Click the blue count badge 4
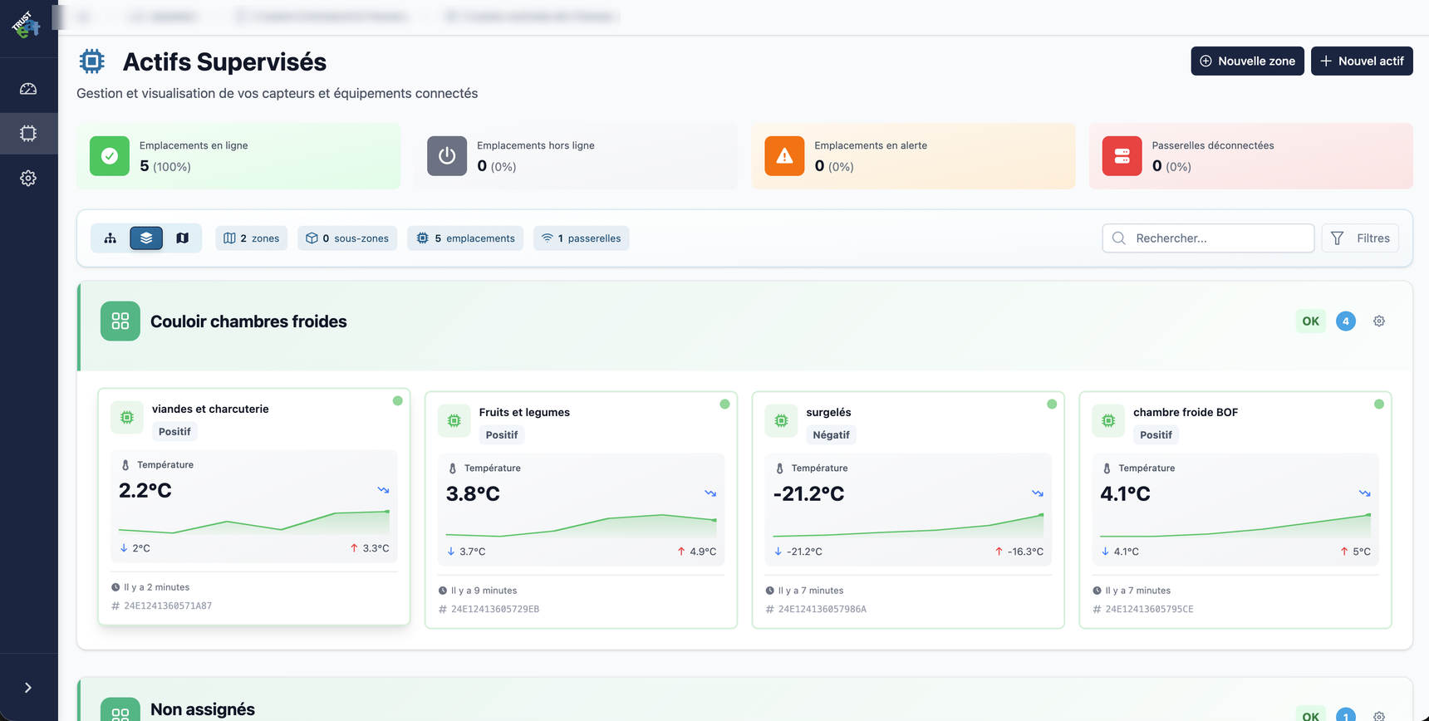The width and height of the screenshot is (1429, 721). (x=1346, y=321)
